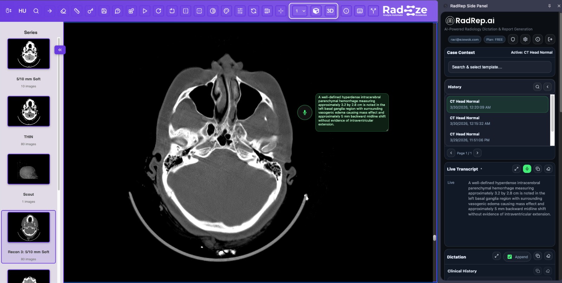Collapse the History section chevron
The height and width of the screenshot is (283, 562).
tap(547, 87)
